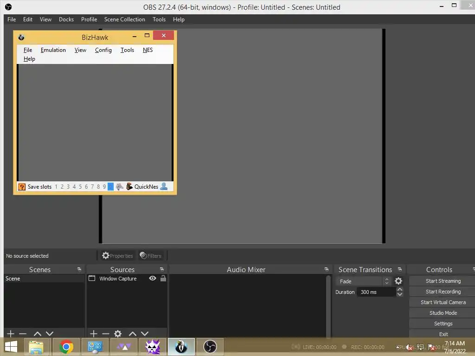Image resolution: width=475 pixels, height=356 pixels.
Task: Open OBS Edit menu
Action: [x=28, y=19]
